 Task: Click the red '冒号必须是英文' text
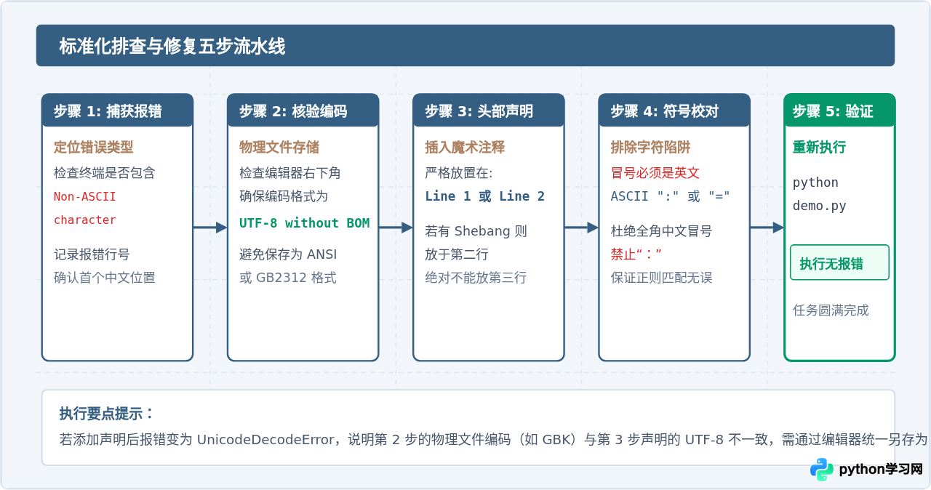coord(655,173)
